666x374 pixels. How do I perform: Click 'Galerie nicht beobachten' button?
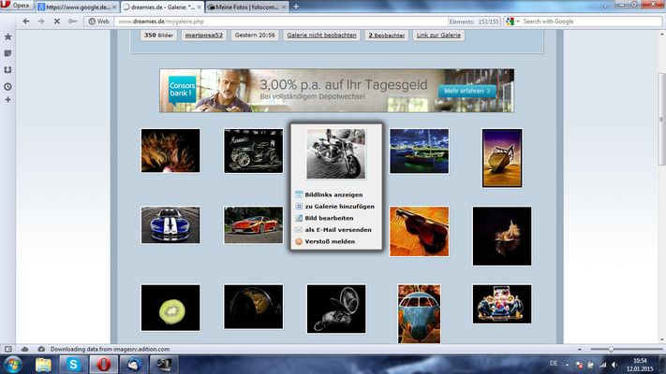[x=322, y=36]
